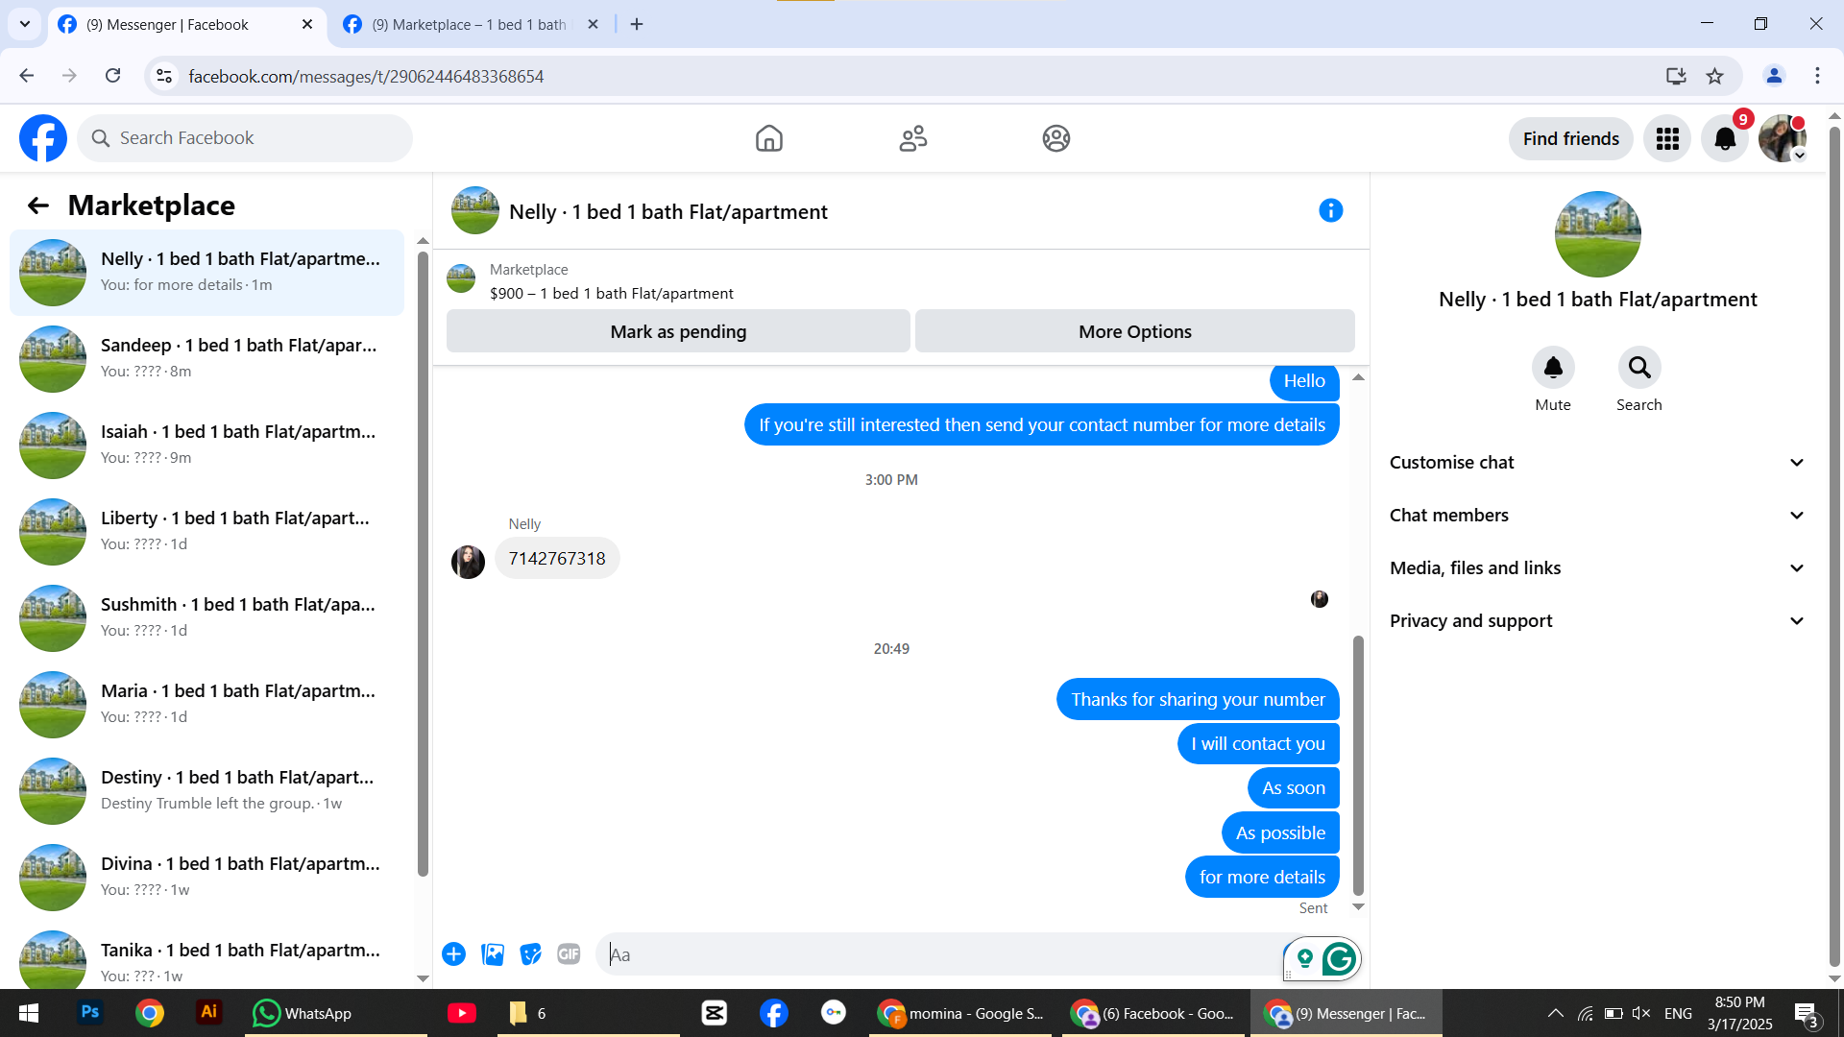Show hidden system tray icons
The height and width of the screenshot is (1037, 1844).
[x=1555, y=1013]
